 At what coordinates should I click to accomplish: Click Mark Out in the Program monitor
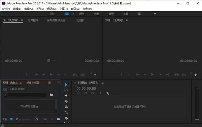(128, 74)
